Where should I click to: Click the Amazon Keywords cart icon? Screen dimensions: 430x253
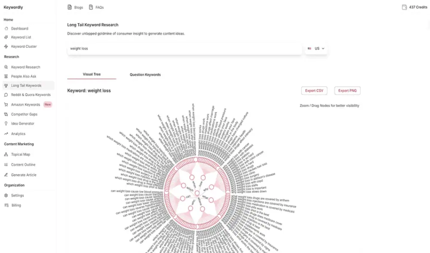tap(6, 105)
